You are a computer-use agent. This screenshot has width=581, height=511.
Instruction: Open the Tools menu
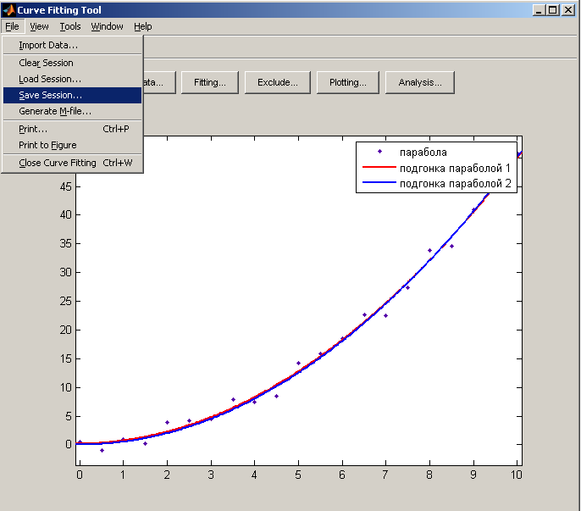(x=70, y=26)
